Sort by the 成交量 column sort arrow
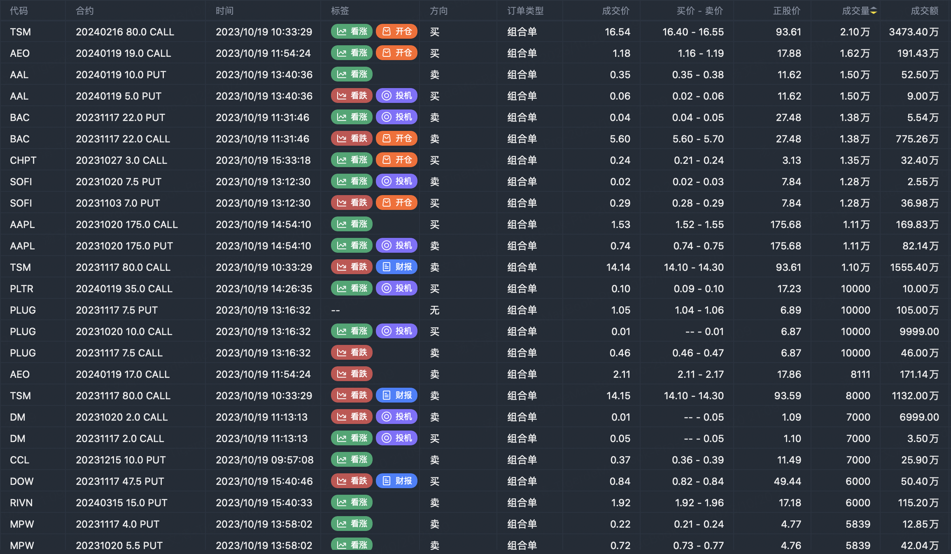The image size is (951, 554). pyautogui.click(x=873, y=11)
